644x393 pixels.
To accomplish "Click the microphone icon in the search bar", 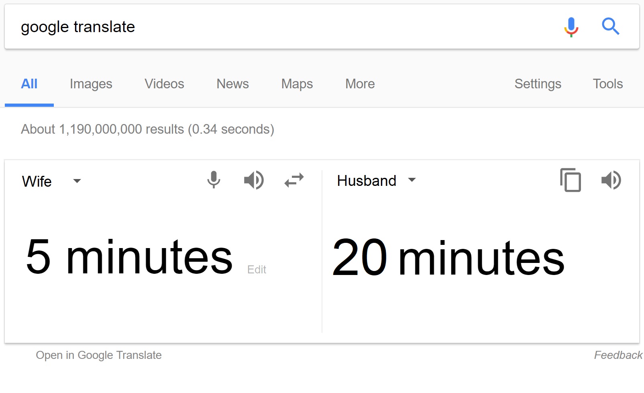I will [570, 27].
